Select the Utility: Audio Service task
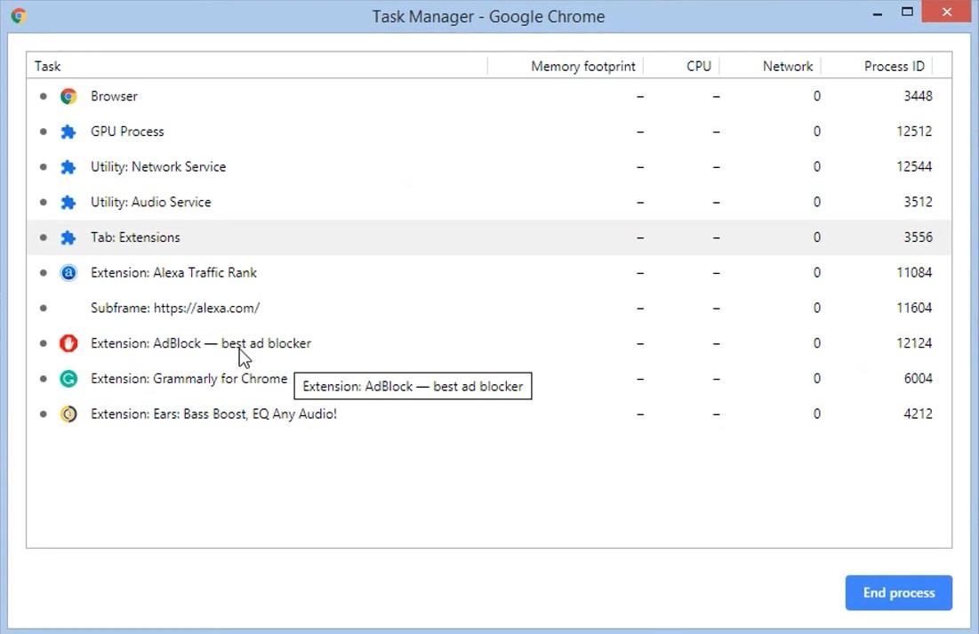Screen dimensions: 979x634 coord(489,203)
